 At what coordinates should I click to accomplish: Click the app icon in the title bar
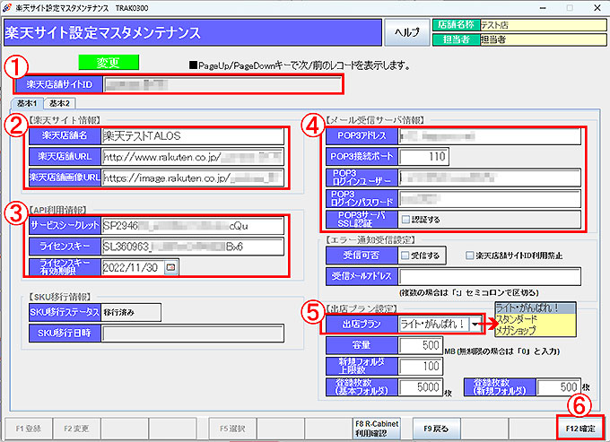click(x=7, y=8)
